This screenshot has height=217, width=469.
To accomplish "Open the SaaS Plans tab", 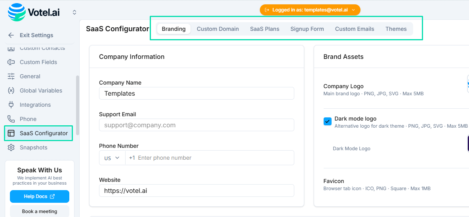I will click(265, 29).
